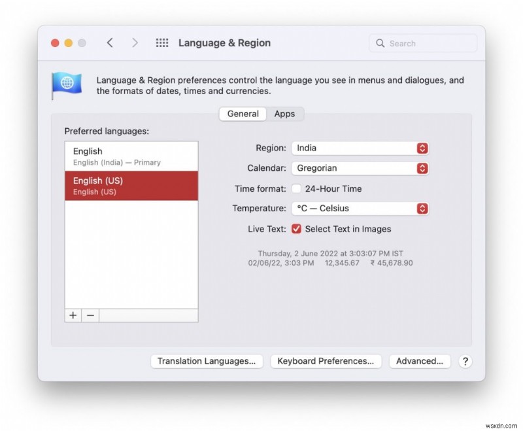
Task: Open Keyboard Preferences
Action: pos(326,361)
